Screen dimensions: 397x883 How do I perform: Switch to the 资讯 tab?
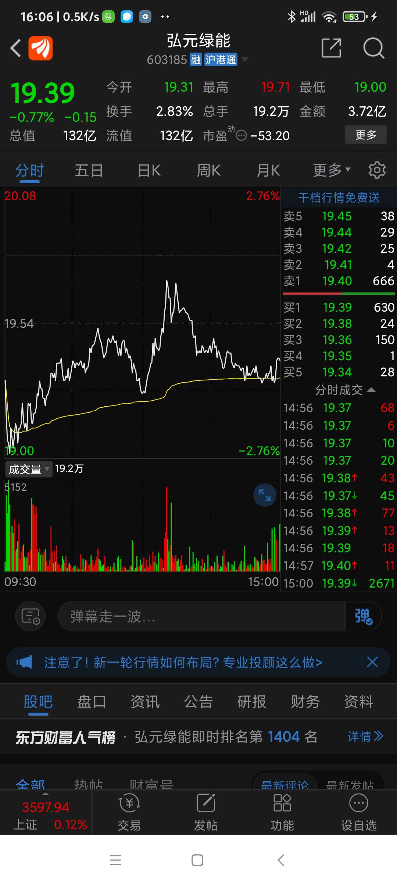tap(145, 702)
